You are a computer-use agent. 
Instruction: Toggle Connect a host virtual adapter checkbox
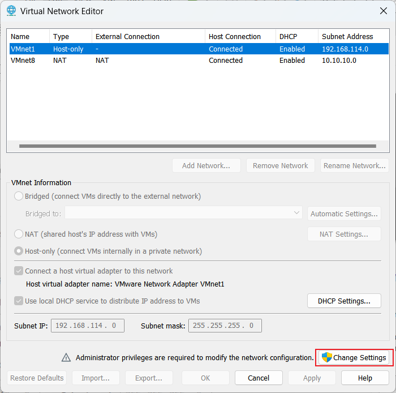click(19, 271)
